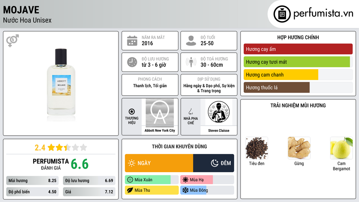This screenshot has width=359, height=202.
Task: Click the projection value 30 - 60cm
Action: [211, 65]
